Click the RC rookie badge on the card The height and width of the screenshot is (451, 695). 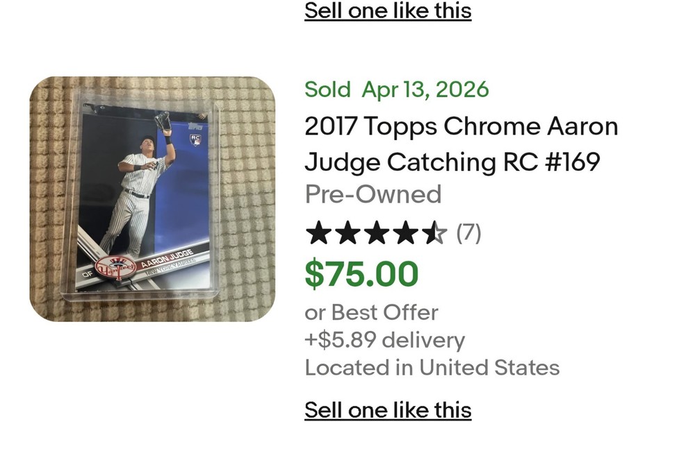(195, 139)
